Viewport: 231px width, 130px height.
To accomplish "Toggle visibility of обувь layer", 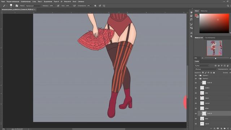I will point(196,108).
